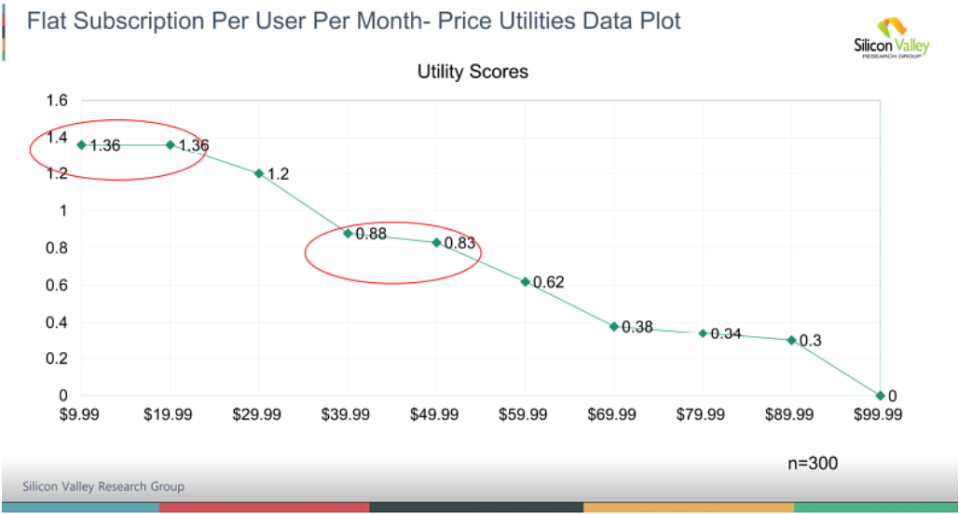Select the zero marker at $99.99
The height and width of the screenshot is (514, 959).
(x=880, y=396)
